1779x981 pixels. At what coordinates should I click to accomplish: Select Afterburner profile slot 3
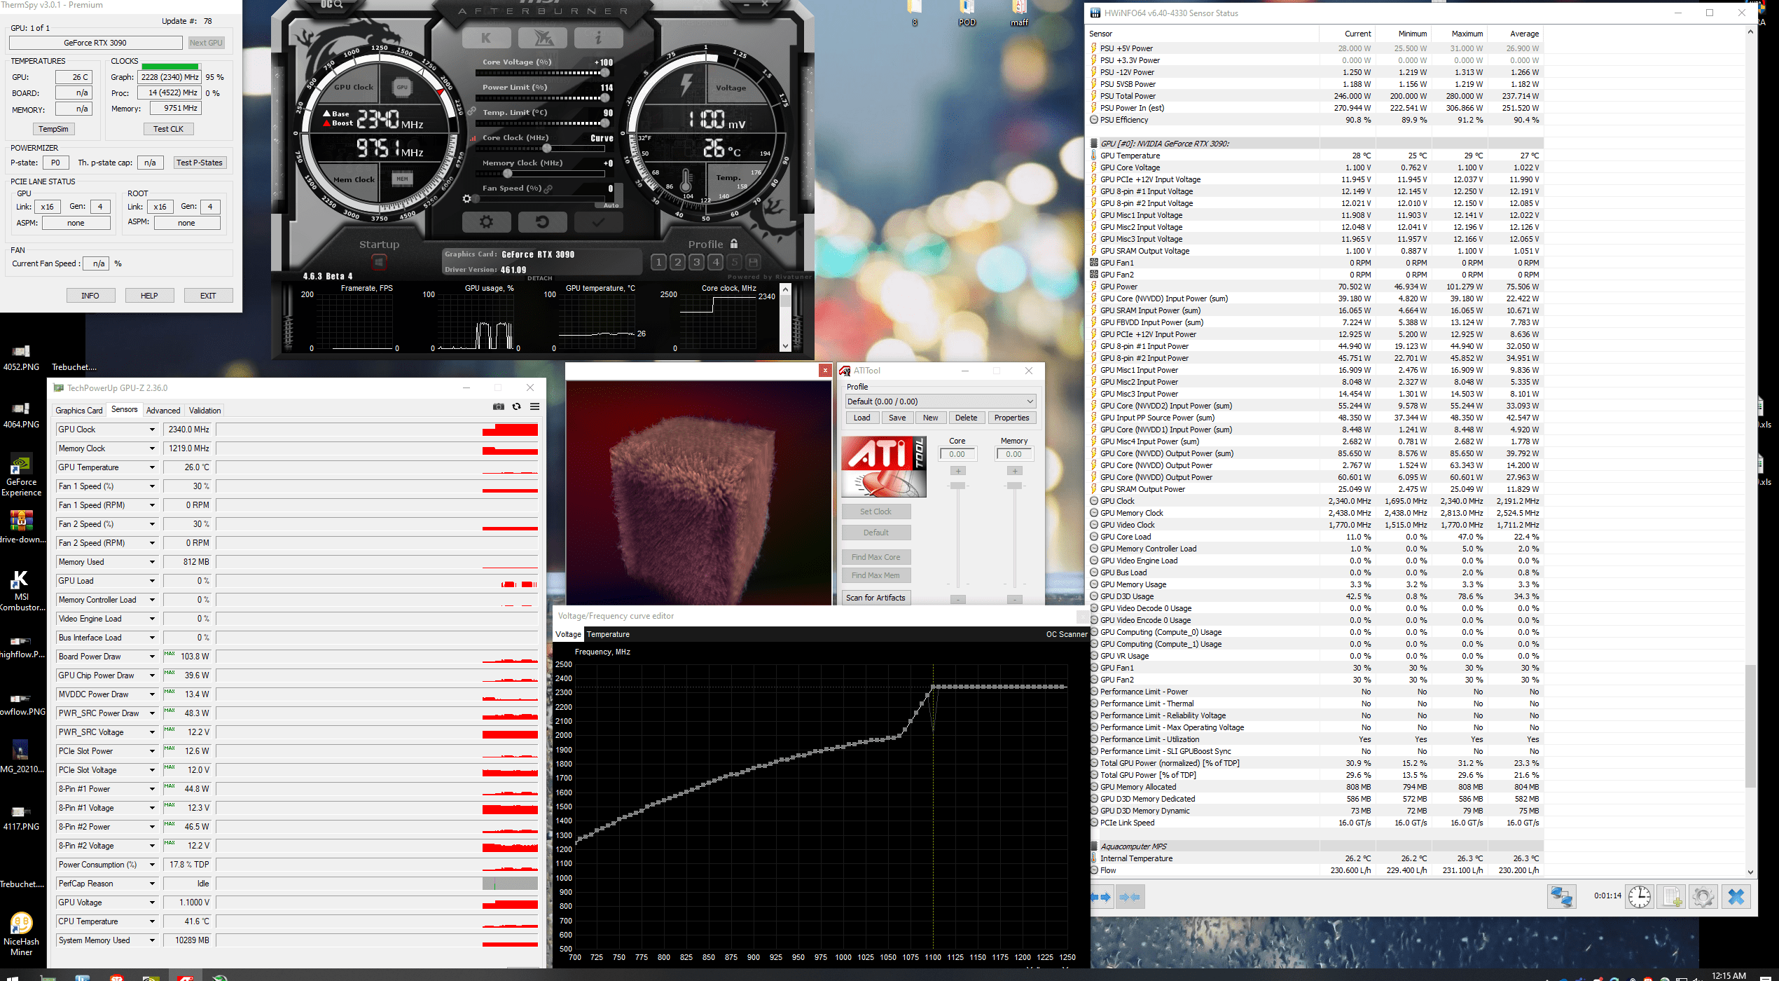pos(696,262)
